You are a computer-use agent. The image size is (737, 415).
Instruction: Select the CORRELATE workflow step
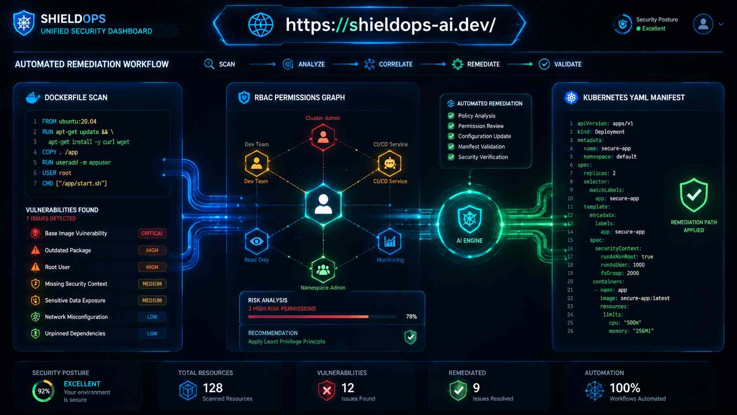(x=388, y=64)
